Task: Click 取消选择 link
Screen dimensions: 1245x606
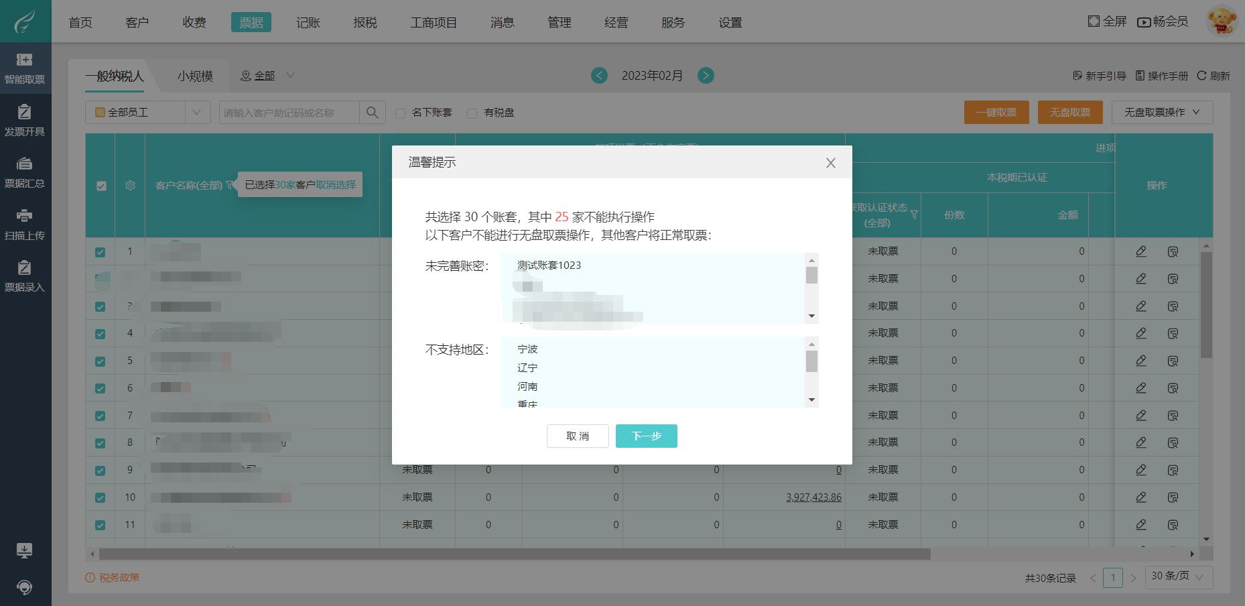Action: (336, 184)
